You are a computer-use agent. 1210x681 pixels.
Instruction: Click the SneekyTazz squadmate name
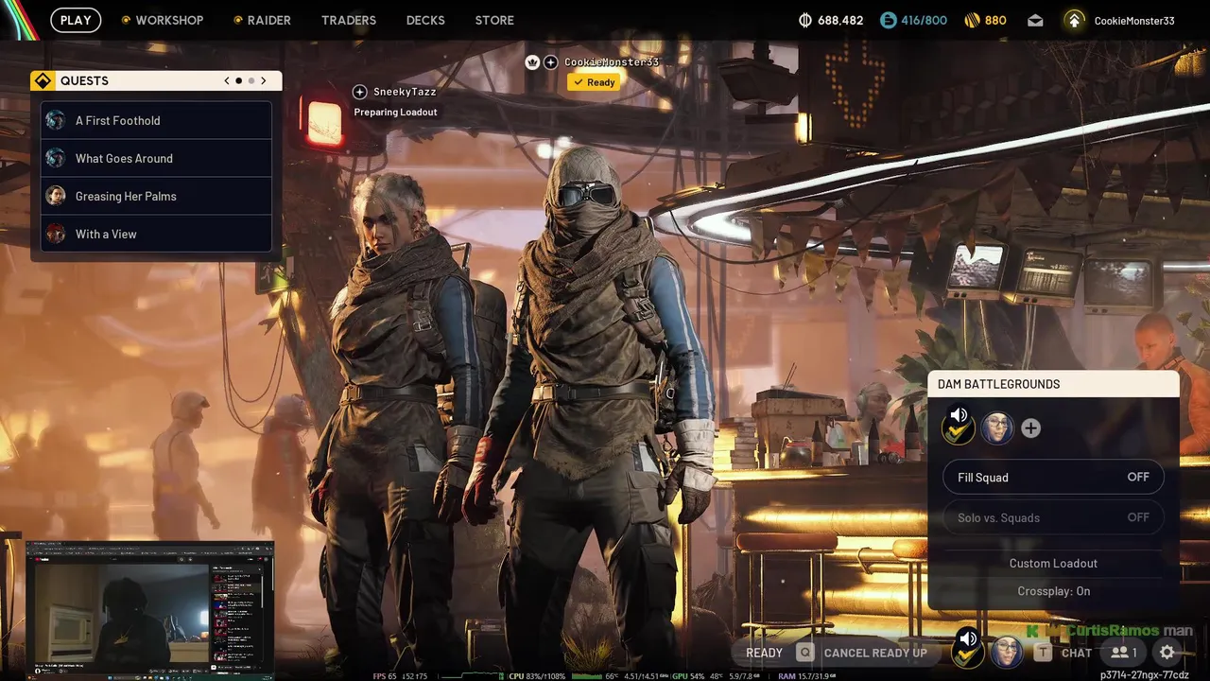[405, 92]
